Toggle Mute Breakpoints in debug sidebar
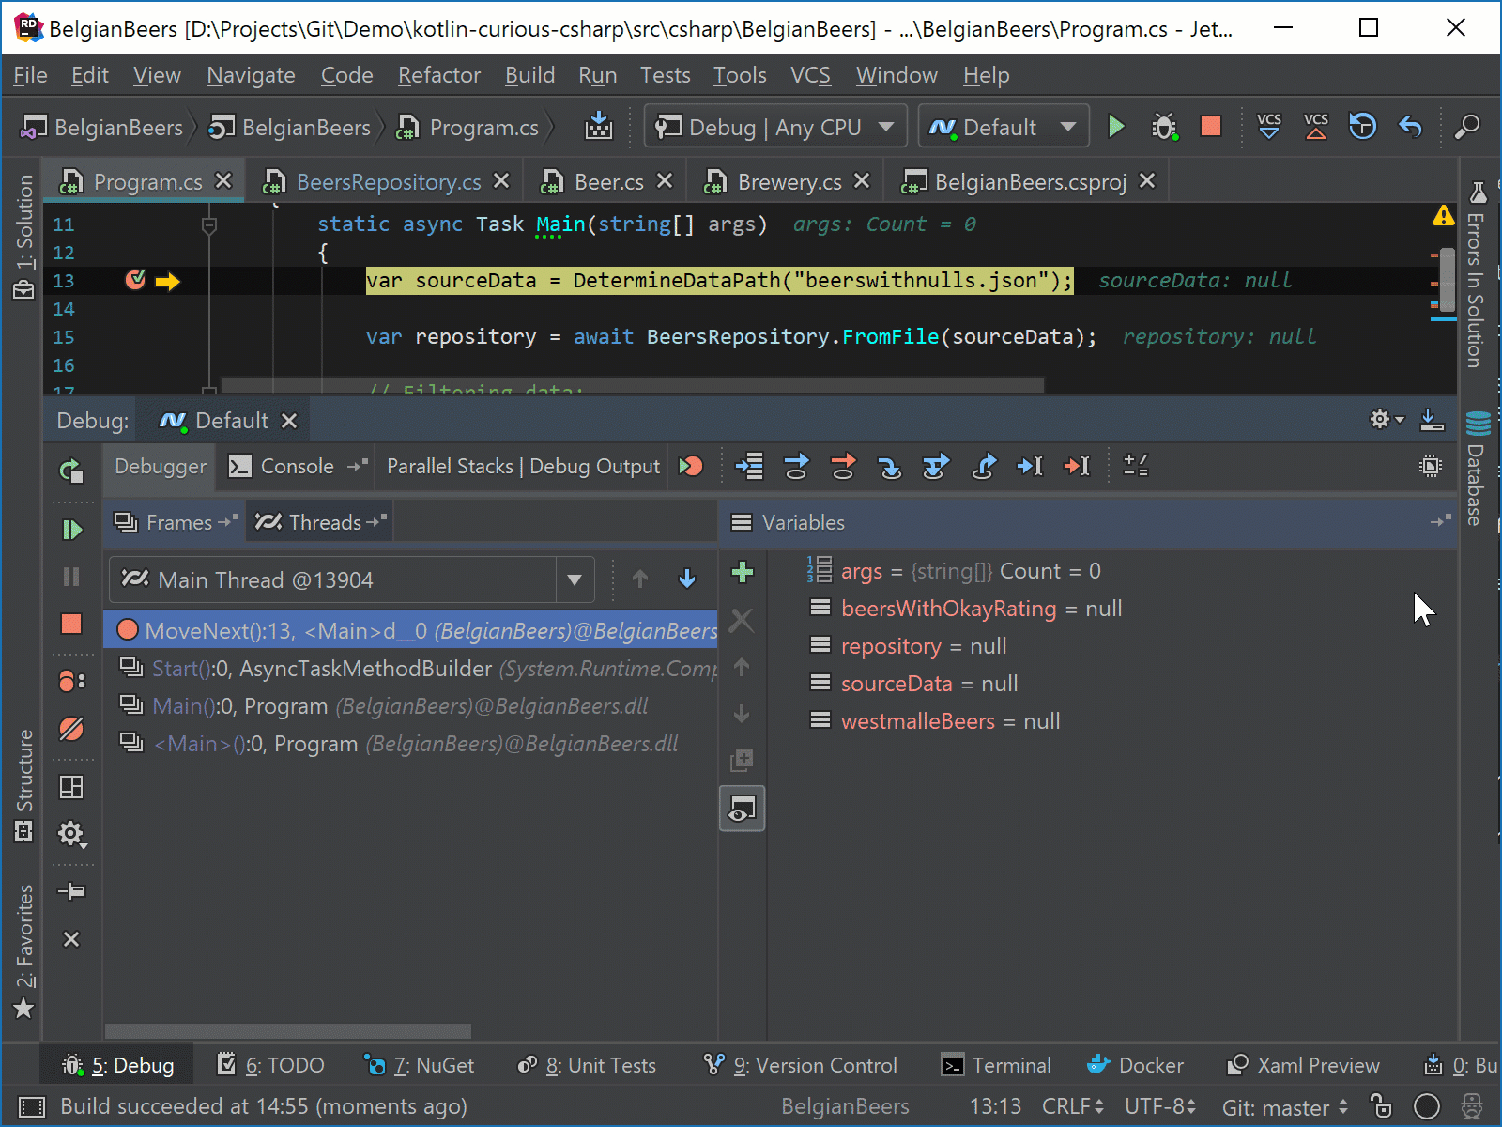 click(x=71, y=729)
